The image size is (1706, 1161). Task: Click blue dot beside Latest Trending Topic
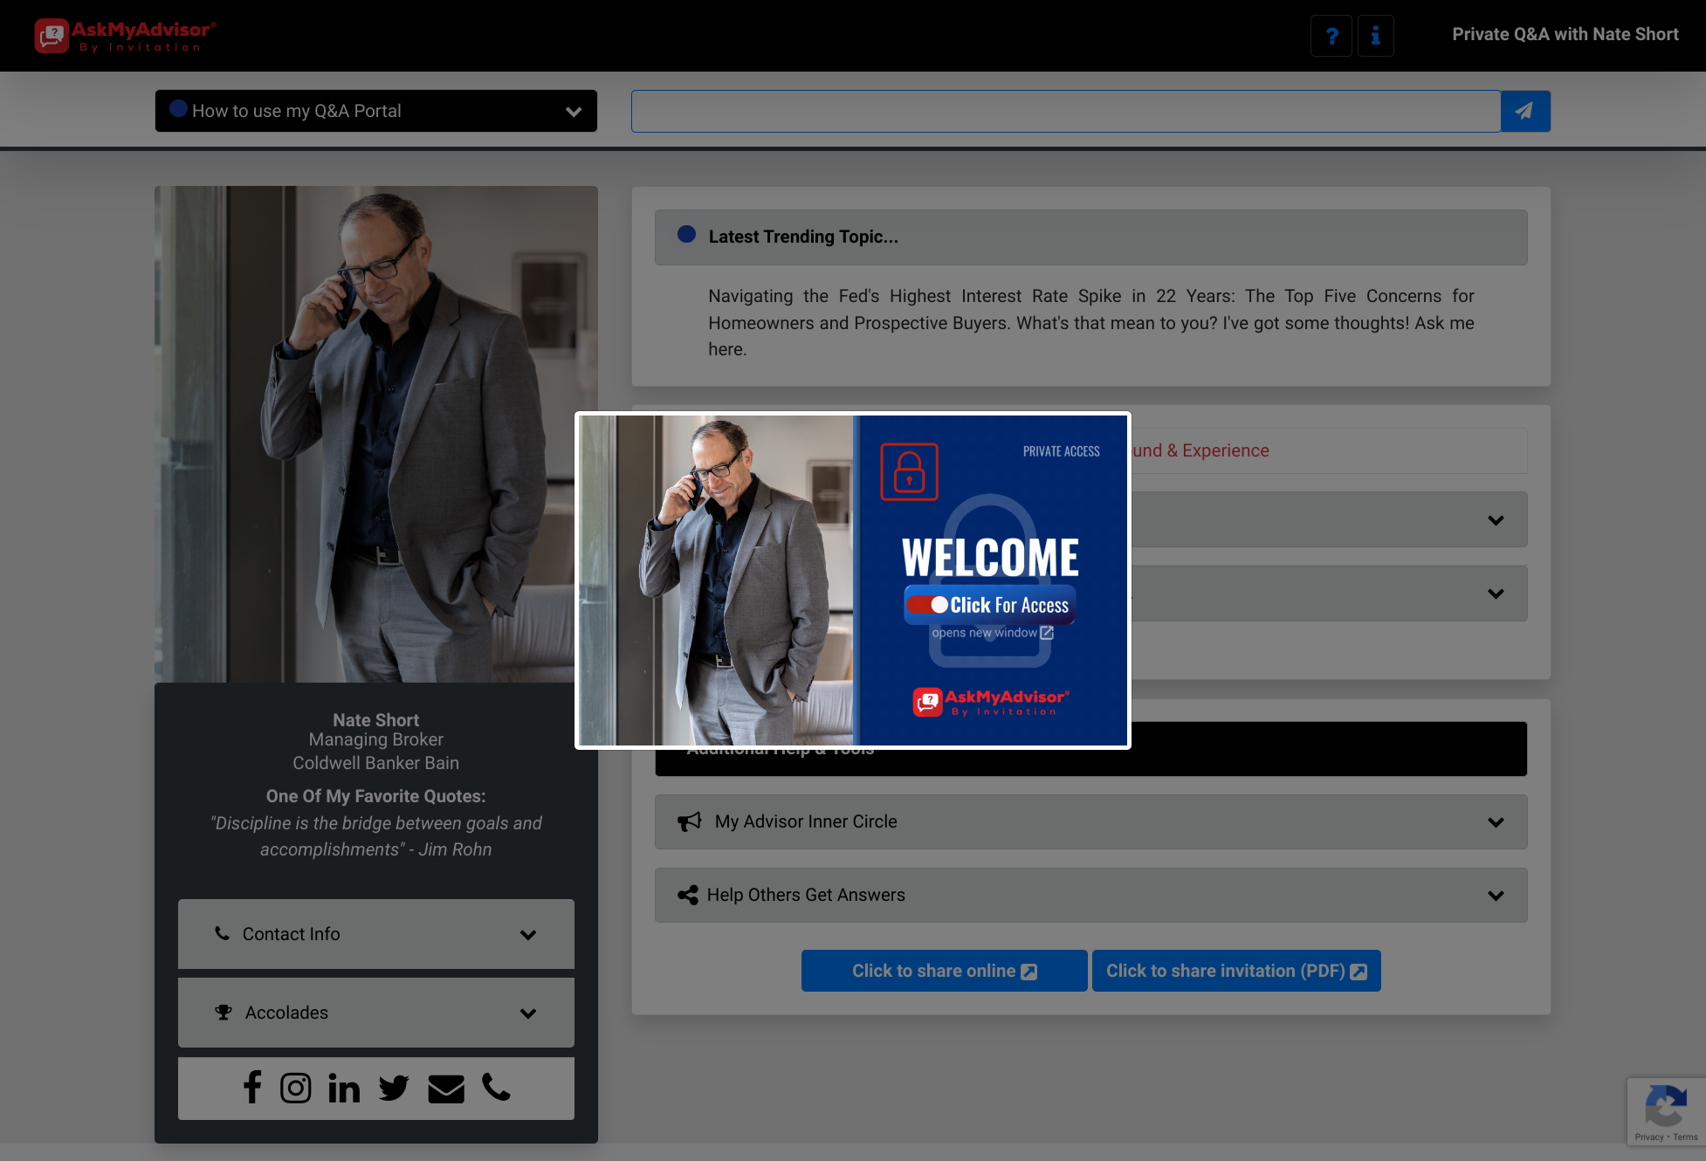pos(687,234)
